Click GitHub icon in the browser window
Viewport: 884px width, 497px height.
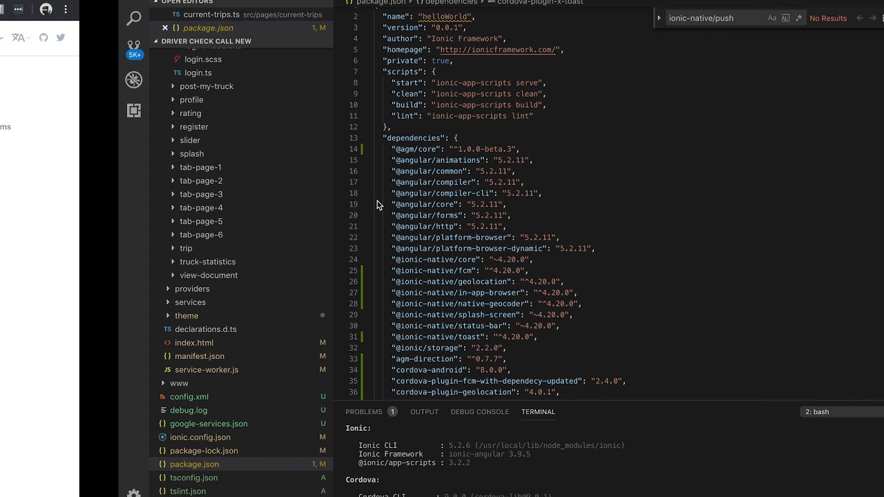click(x=44, y=37)
